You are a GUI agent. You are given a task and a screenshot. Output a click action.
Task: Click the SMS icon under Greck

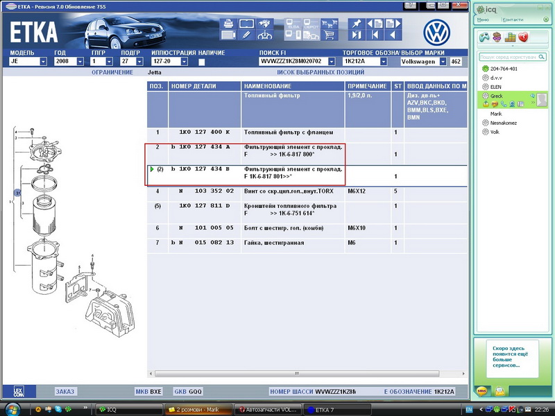495,104
